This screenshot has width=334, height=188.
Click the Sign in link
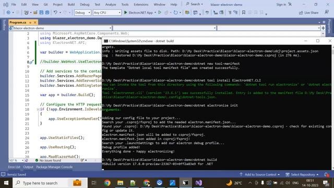(281, 4)
